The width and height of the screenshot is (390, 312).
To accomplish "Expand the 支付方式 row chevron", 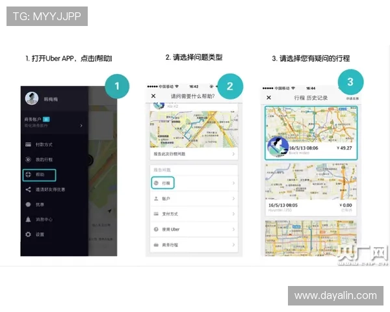I will [233, 214].
